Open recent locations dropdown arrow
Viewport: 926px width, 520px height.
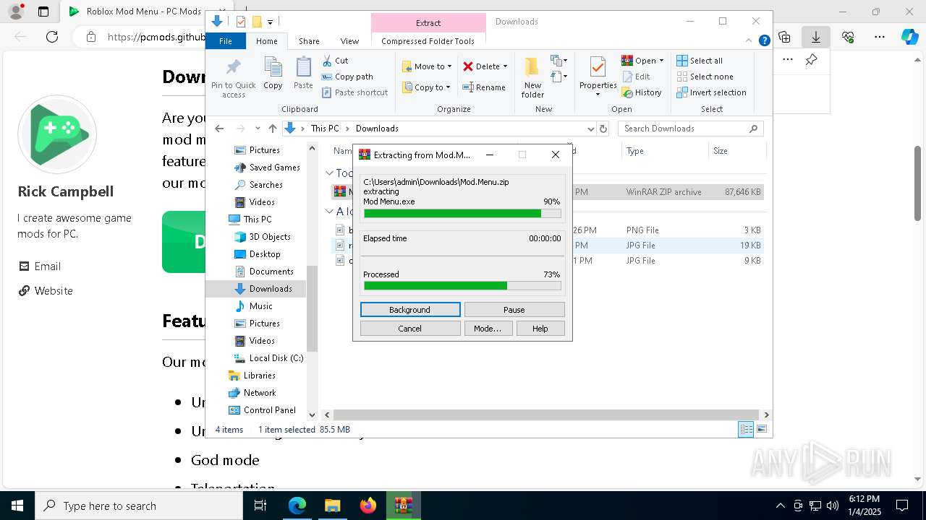(258, 129)
